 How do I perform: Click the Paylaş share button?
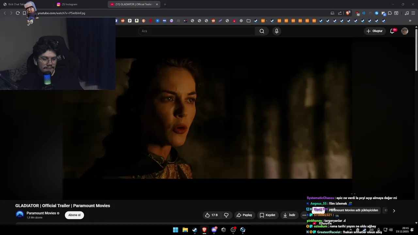click(244, 215)
